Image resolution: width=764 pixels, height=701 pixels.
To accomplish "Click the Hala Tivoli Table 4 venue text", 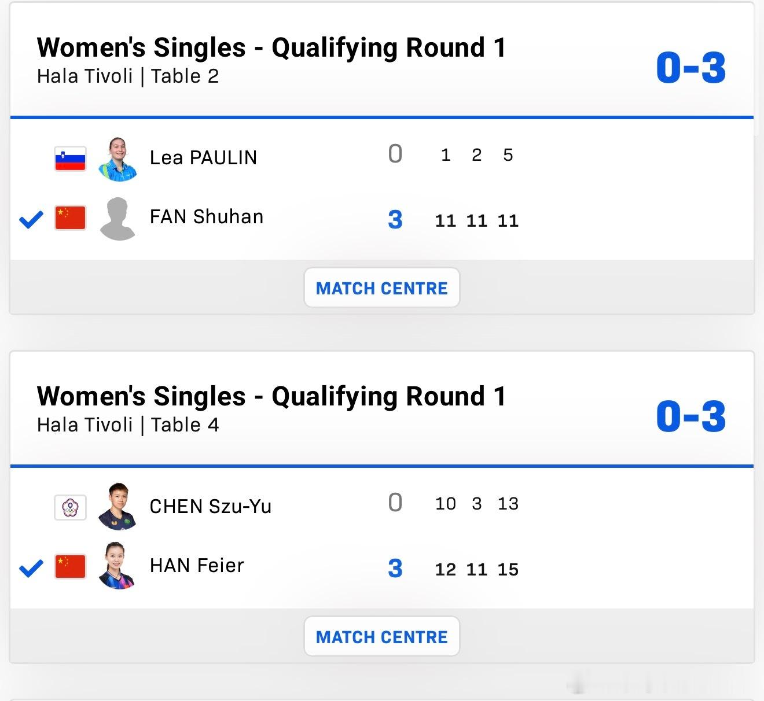I will [128, 425].
